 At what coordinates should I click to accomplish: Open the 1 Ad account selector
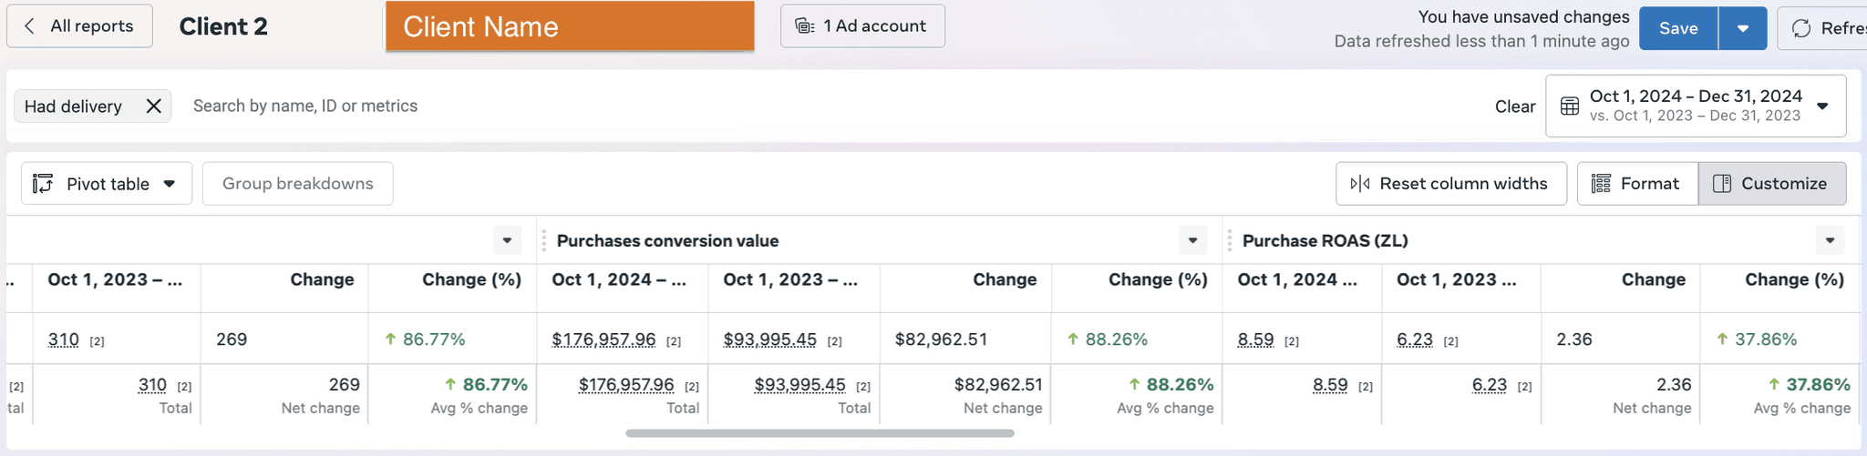[x=862, y=26]
